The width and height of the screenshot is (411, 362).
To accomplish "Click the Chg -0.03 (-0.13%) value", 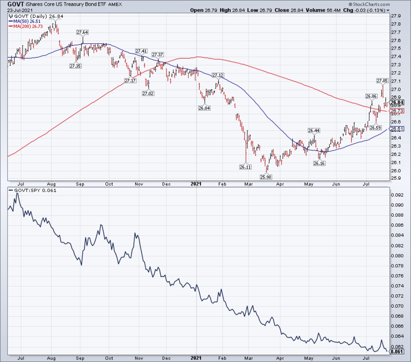I will point(364,10).
